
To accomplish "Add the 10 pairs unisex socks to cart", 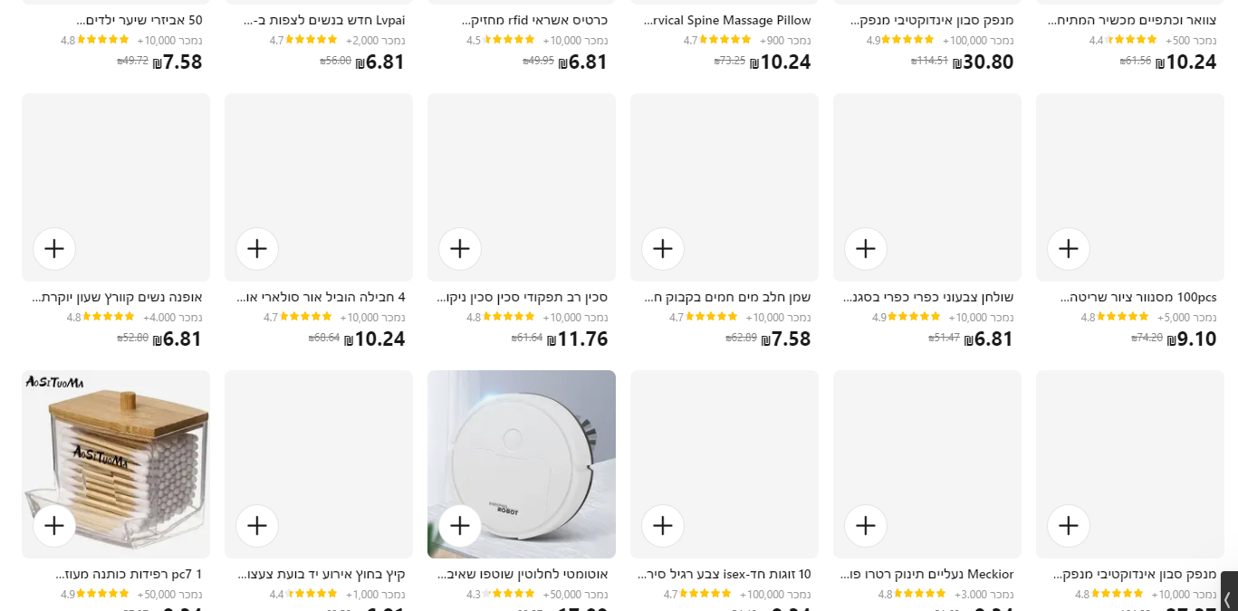I will tap(663, 526).
